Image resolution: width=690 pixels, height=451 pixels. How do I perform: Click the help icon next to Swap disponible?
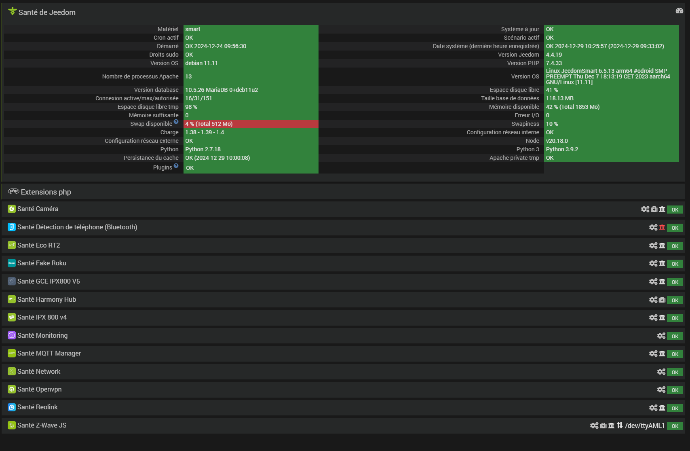coord(176,122)
